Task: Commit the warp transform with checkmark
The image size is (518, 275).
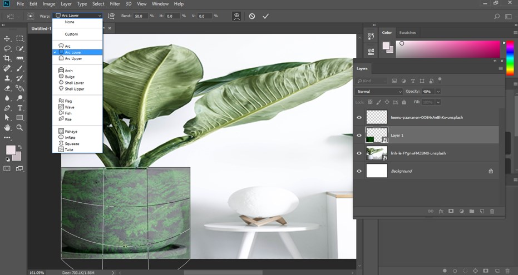Action: (x=265, y=16)
